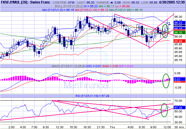Click the 50.00 RSI axis label
Viewport: 186px width, 129px height.
click(178, 112)
